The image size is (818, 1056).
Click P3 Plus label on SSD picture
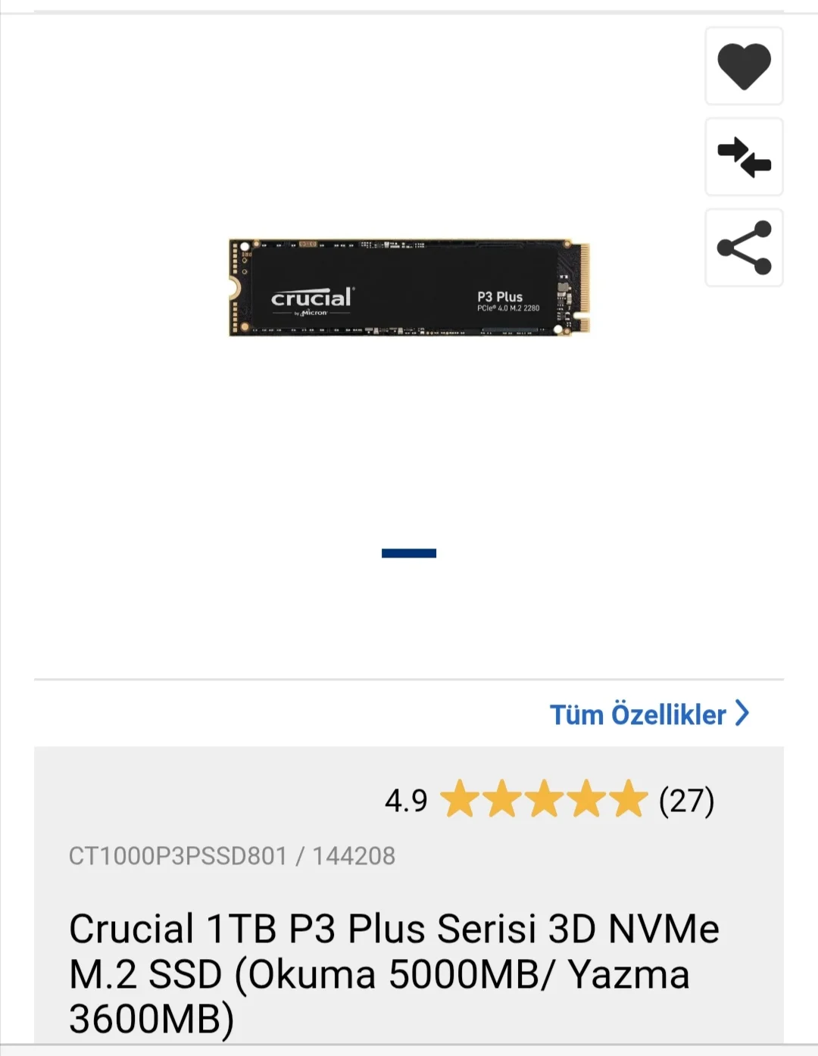click(500, 296)
